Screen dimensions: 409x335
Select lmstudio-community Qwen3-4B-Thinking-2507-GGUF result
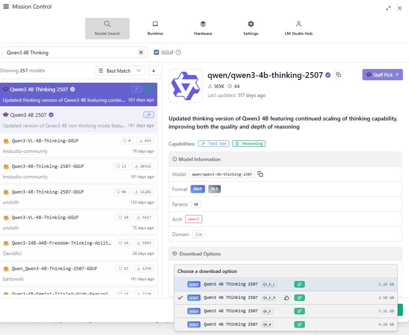pos(79,171)
